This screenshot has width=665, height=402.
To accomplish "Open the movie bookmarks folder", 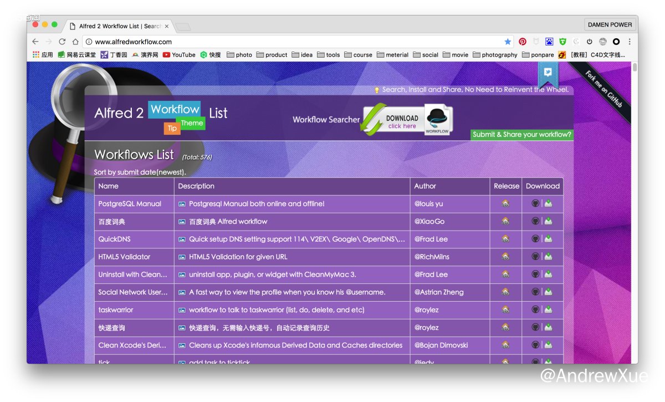I will tap(456, 55).
